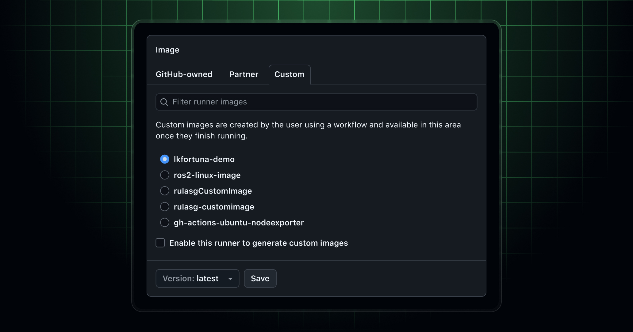The image size is (633, 332).
Task: Switch to the GitHub-owned tab
Action: click(184, 74)
